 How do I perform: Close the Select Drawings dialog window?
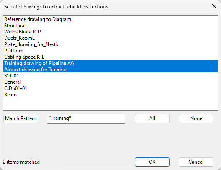tap(214, 6)
